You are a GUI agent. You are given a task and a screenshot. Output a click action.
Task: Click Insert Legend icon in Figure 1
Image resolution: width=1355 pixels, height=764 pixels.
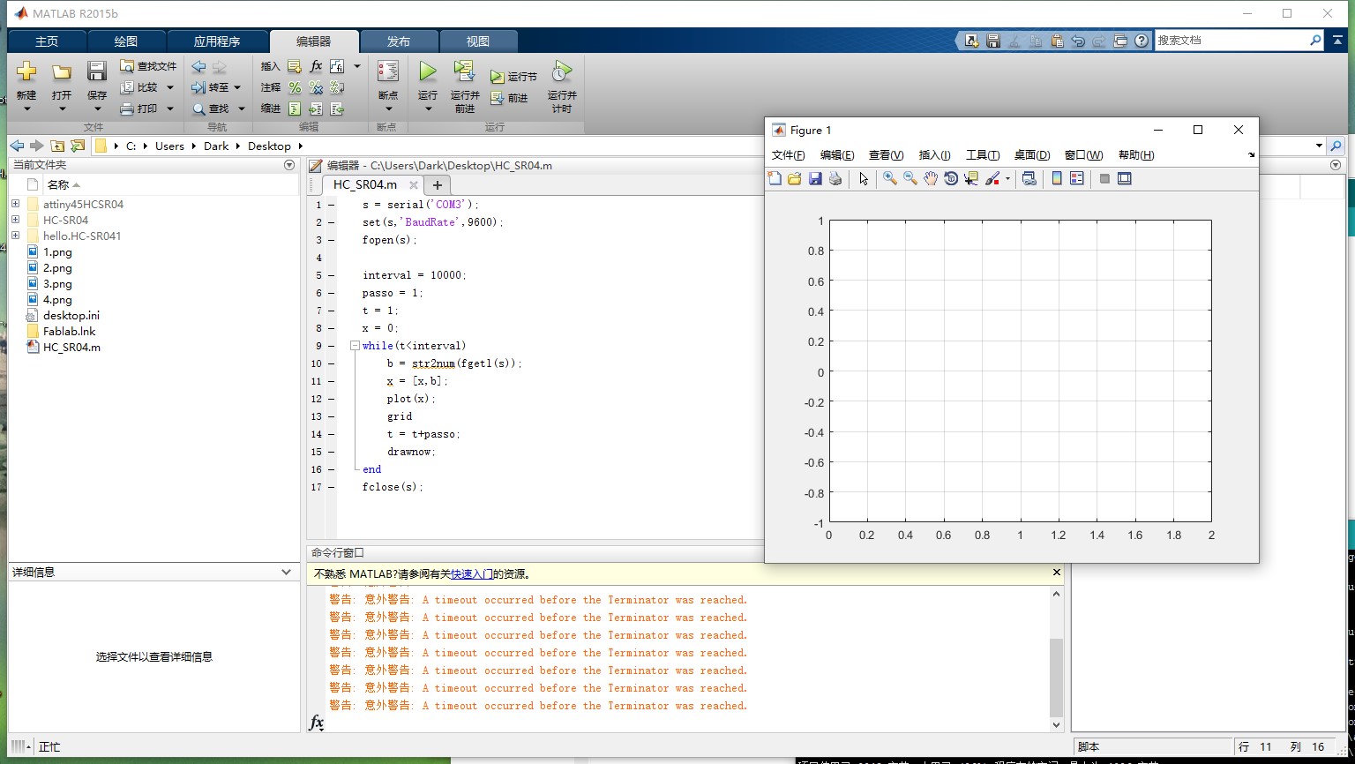[1077, 178]
